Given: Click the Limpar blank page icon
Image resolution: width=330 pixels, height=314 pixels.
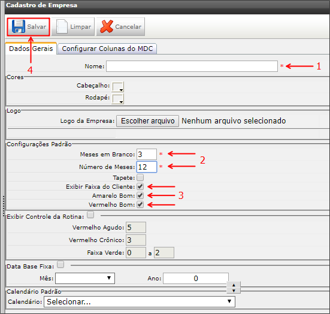Looking at the screenshot, I should tap(62, 26).
